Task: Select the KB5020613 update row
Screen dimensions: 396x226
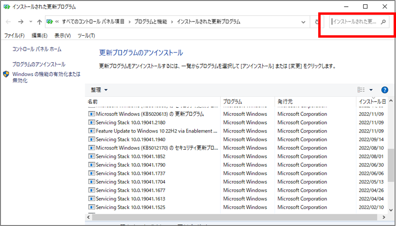Action: 236,114
